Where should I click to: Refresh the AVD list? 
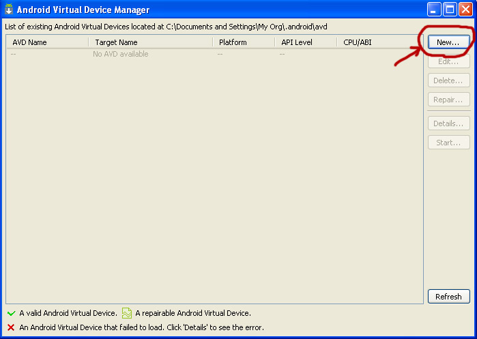(x=448, y=297)
